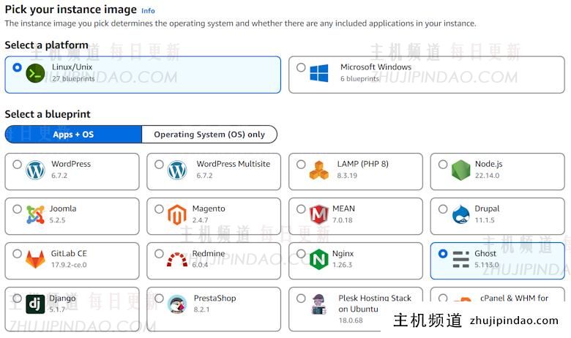Screen dimensions: 571x338
Task: Click the Magento logo icon
Action: tap(177, 214)
